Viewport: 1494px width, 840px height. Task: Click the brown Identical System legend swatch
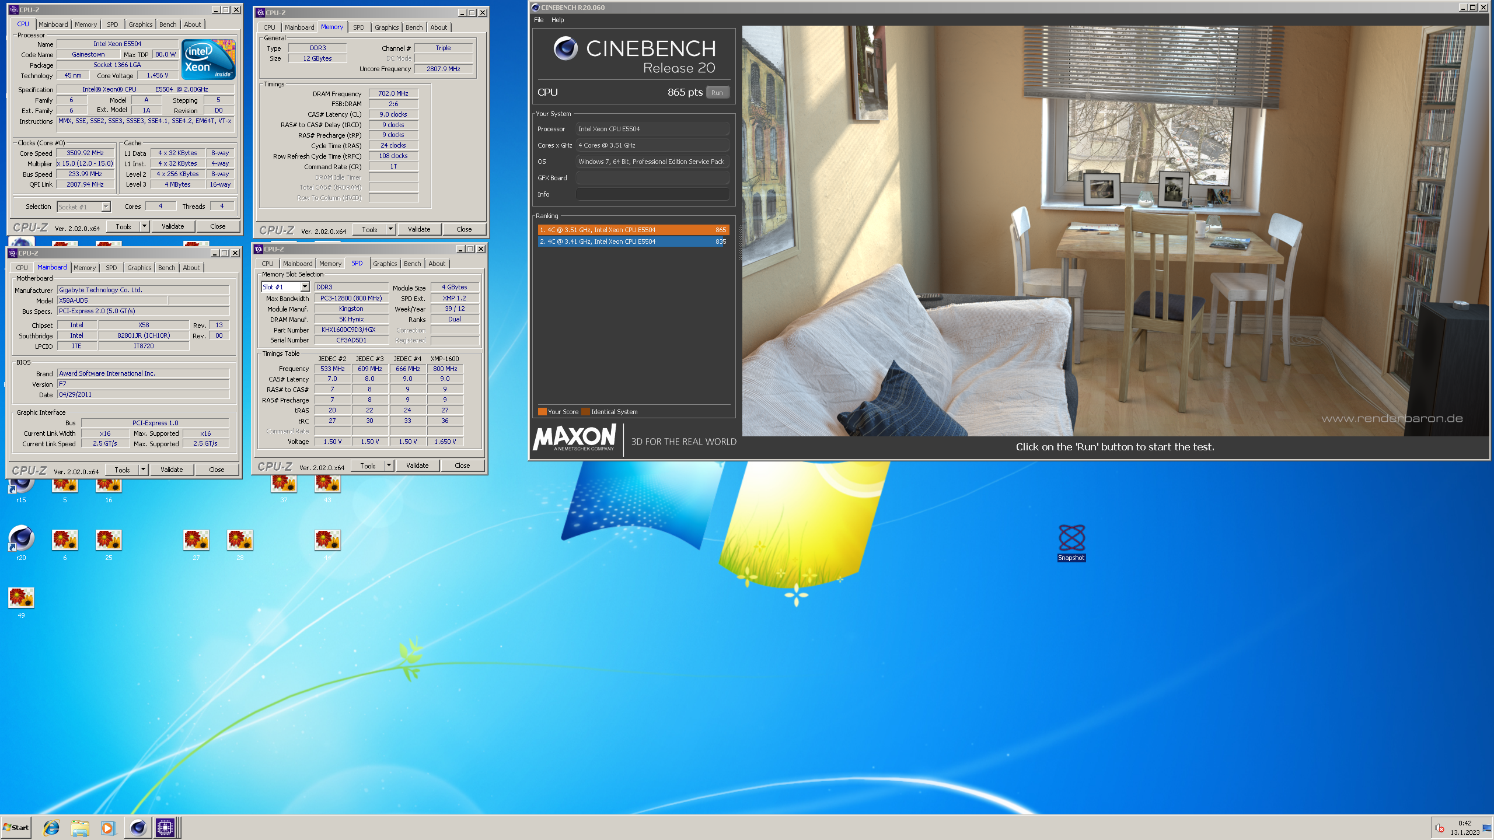(585, 412)
